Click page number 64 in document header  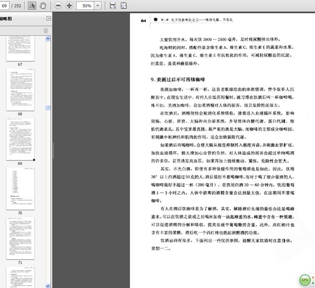point(143,20)
